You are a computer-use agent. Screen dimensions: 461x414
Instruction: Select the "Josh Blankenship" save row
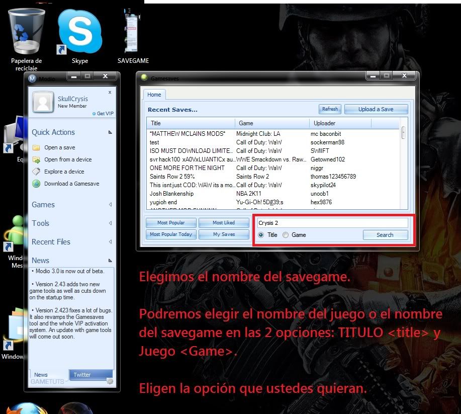tap(273, 194)
